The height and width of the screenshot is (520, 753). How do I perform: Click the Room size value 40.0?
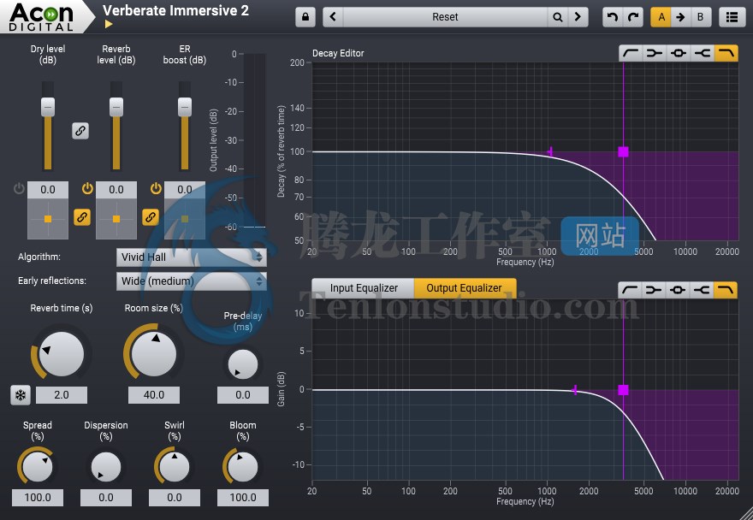pos(154,394)
